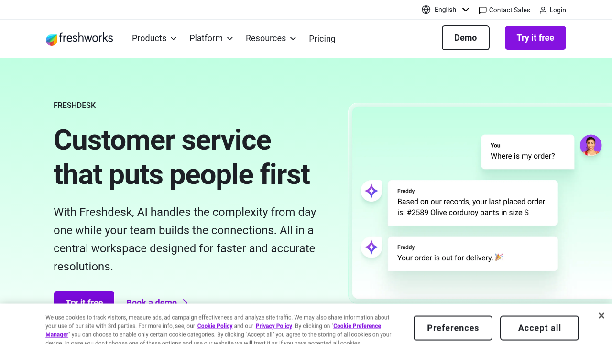Click the Contact Sales chat bubble icon

pos(482,10)
